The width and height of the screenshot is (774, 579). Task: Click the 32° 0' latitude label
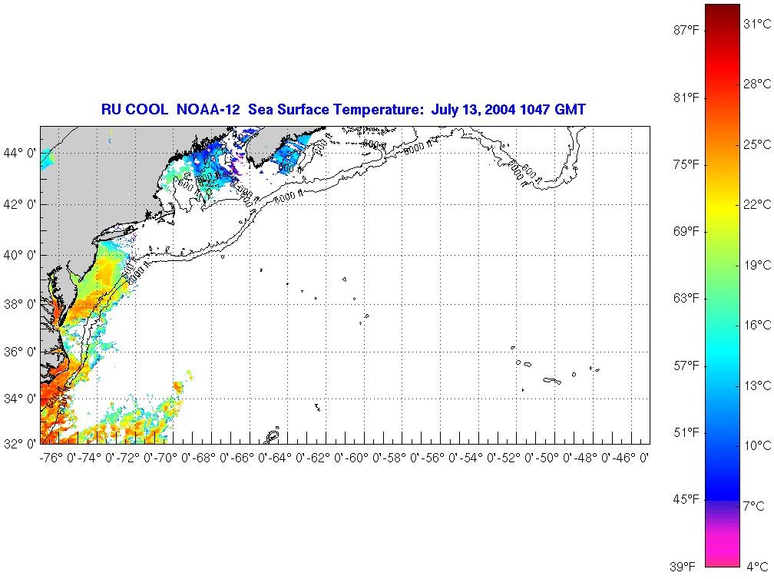point(20,443)
